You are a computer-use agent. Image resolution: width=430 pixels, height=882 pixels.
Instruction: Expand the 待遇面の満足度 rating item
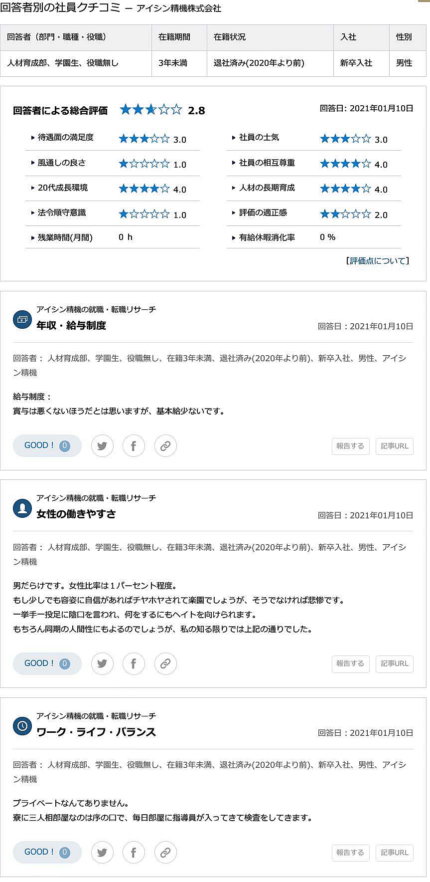(65, 138)
